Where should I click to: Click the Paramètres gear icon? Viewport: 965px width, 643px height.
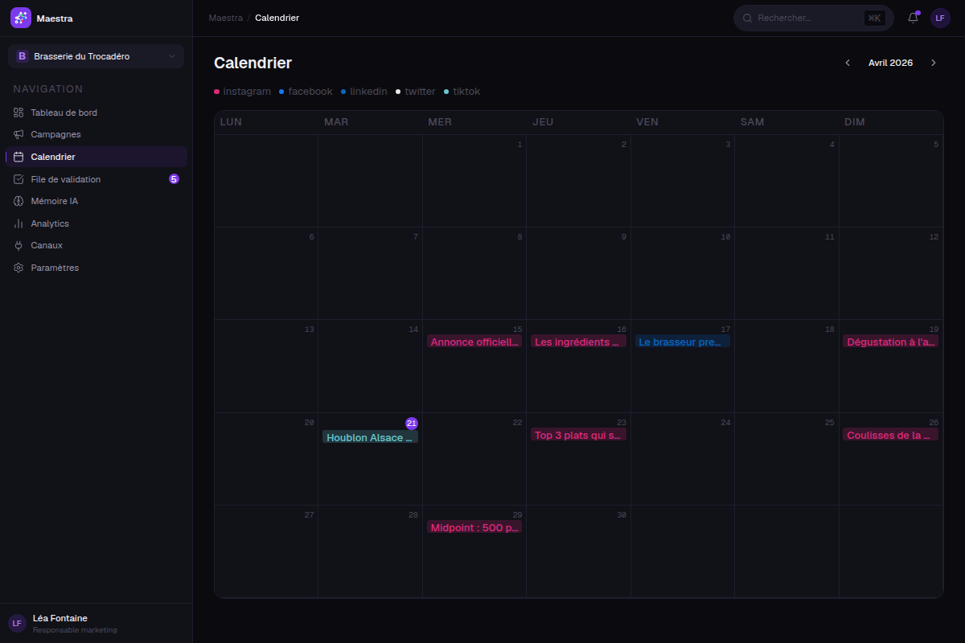pyautogui.click(x=18, y=268)
